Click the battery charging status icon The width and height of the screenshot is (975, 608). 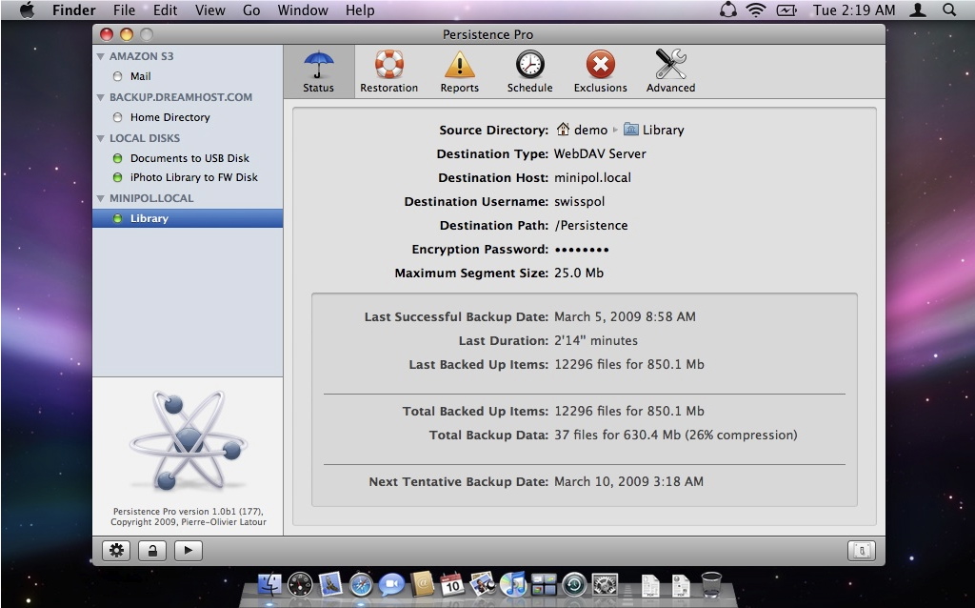coord(786,10)
